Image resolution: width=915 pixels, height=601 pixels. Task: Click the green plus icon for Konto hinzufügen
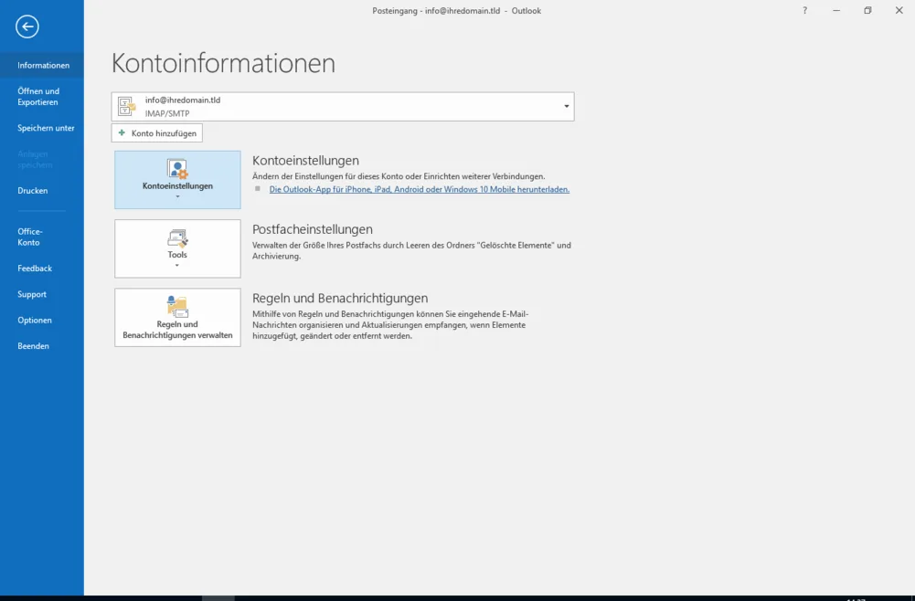(122, 133)
